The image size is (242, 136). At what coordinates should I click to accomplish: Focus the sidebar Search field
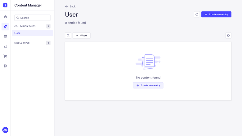32,18
